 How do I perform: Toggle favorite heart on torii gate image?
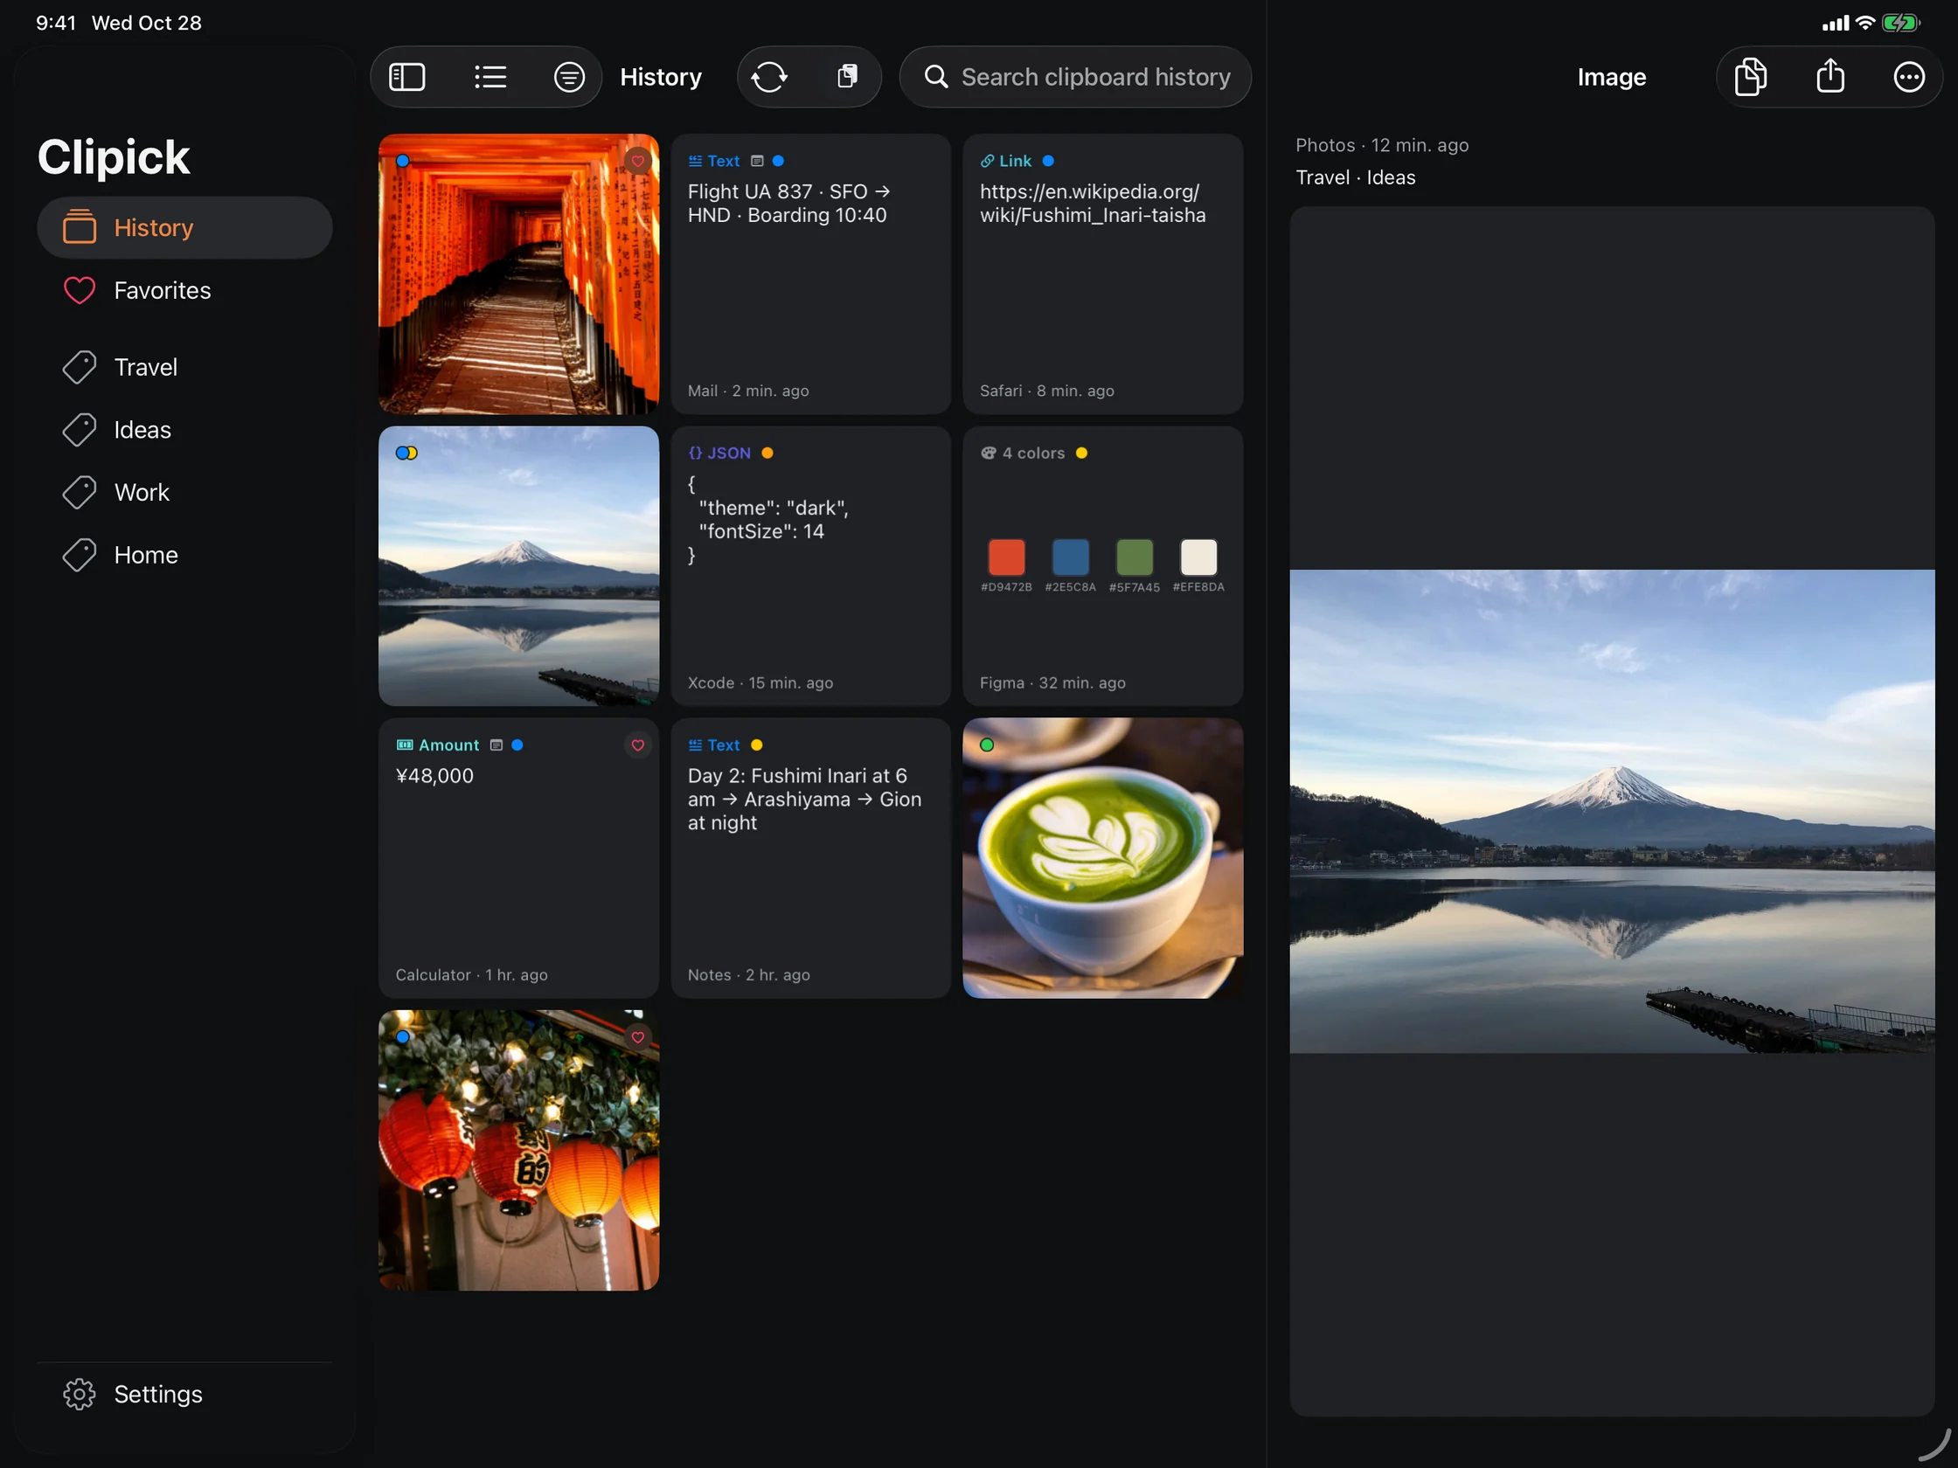pos(637,161)
